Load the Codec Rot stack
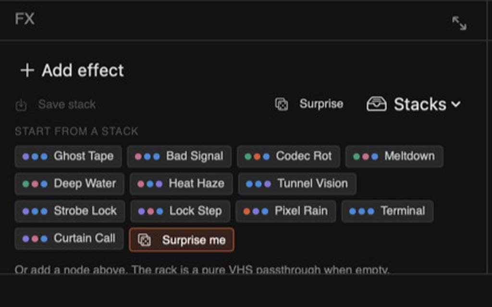Image resolution: width=492 pixels, height=307 pixels. pyautogui.click(x=288, y=156)
